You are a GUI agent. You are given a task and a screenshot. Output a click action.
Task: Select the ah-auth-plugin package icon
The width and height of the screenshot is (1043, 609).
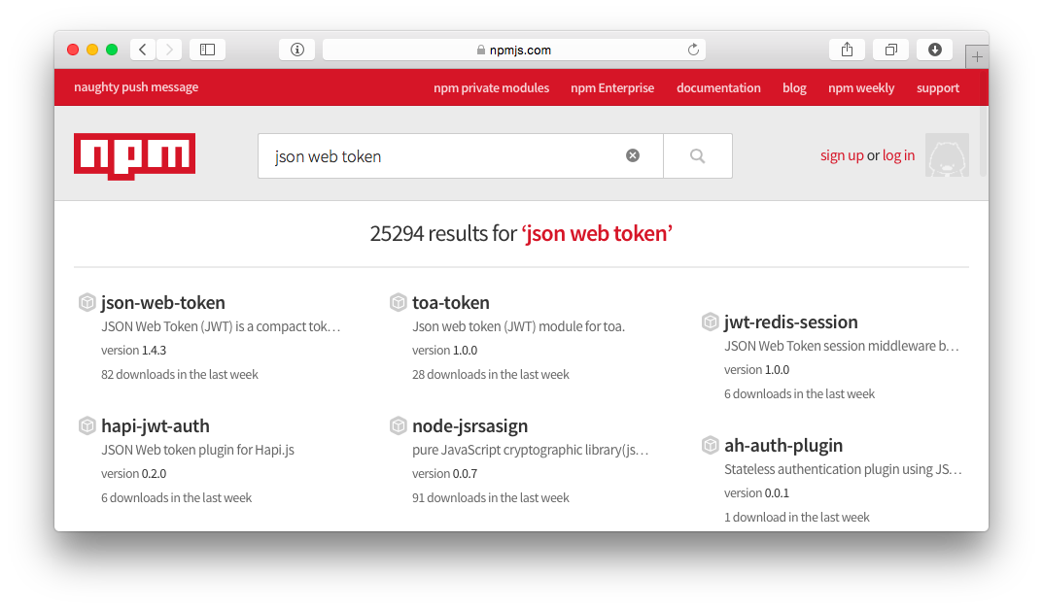click(711, 445)
